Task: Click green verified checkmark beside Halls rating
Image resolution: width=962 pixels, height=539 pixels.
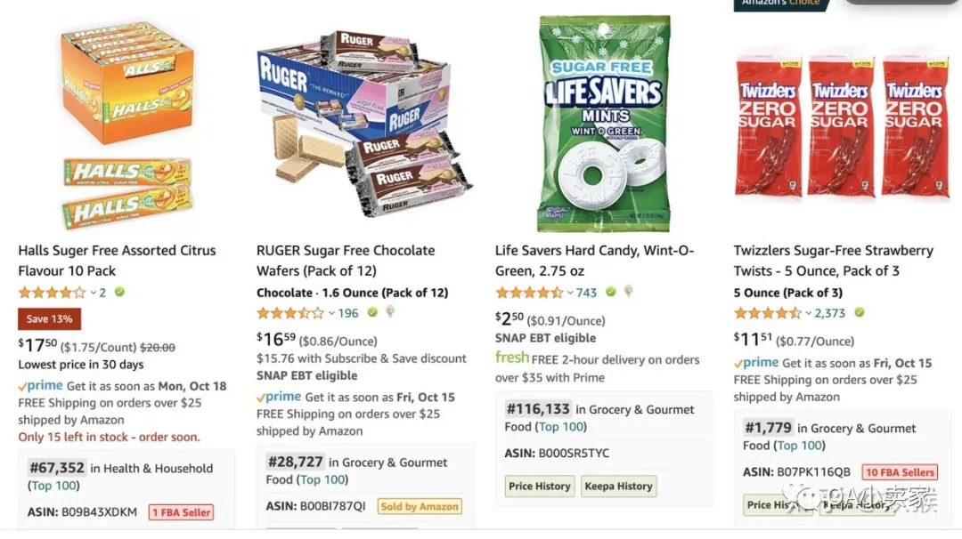Action: coord(119,292)
